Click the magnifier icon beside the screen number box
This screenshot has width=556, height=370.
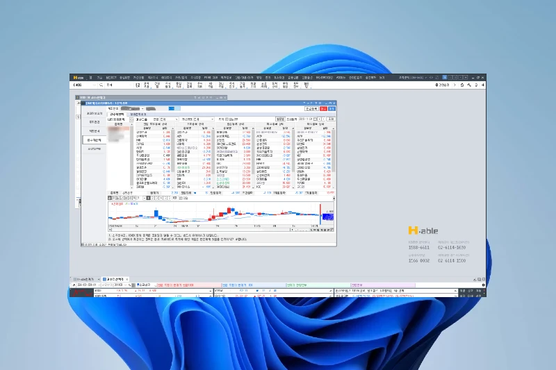[101, 85]
